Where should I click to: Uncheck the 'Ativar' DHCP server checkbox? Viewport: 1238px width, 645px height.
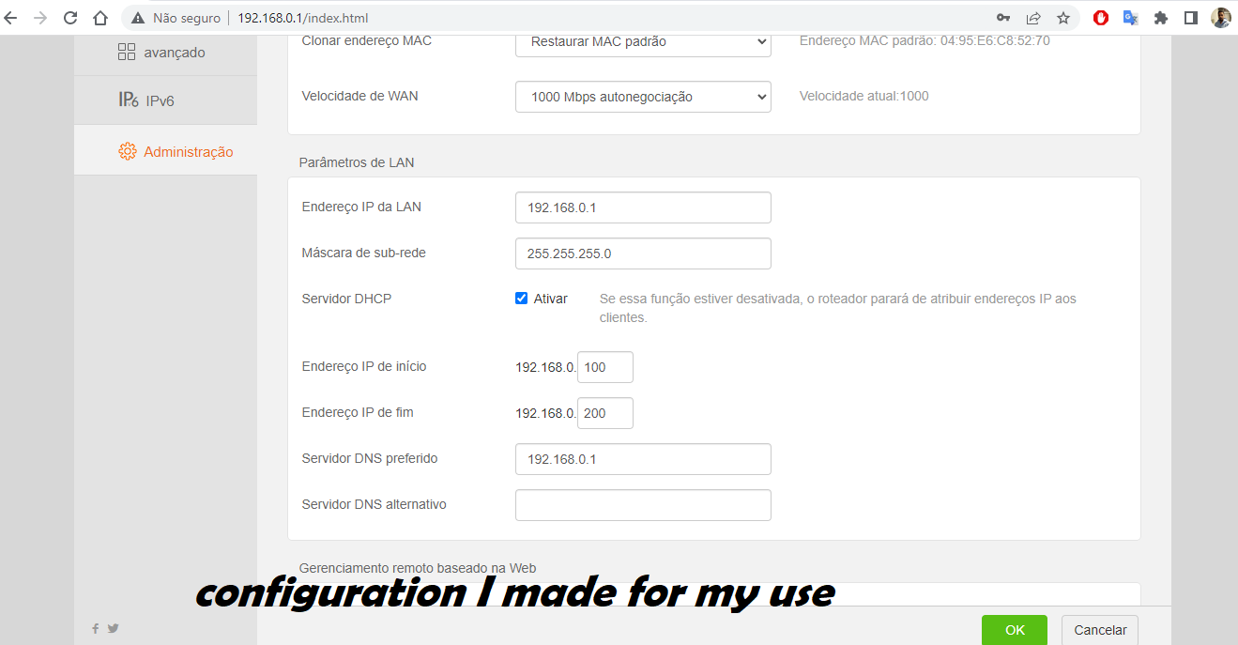tap(522, 299)
